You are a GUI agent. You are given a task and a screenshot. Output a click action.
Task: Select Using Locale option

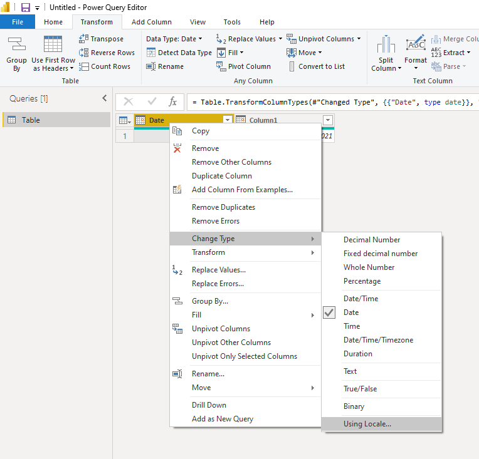[x=382, y=424]
